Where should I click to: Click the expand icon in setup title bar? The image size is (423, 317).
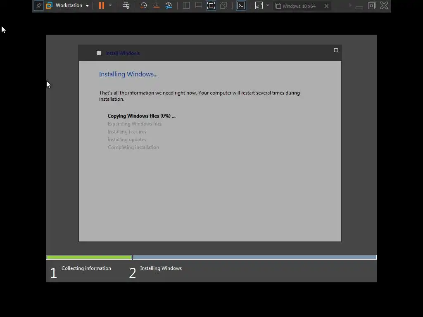(x=336, y=50)
